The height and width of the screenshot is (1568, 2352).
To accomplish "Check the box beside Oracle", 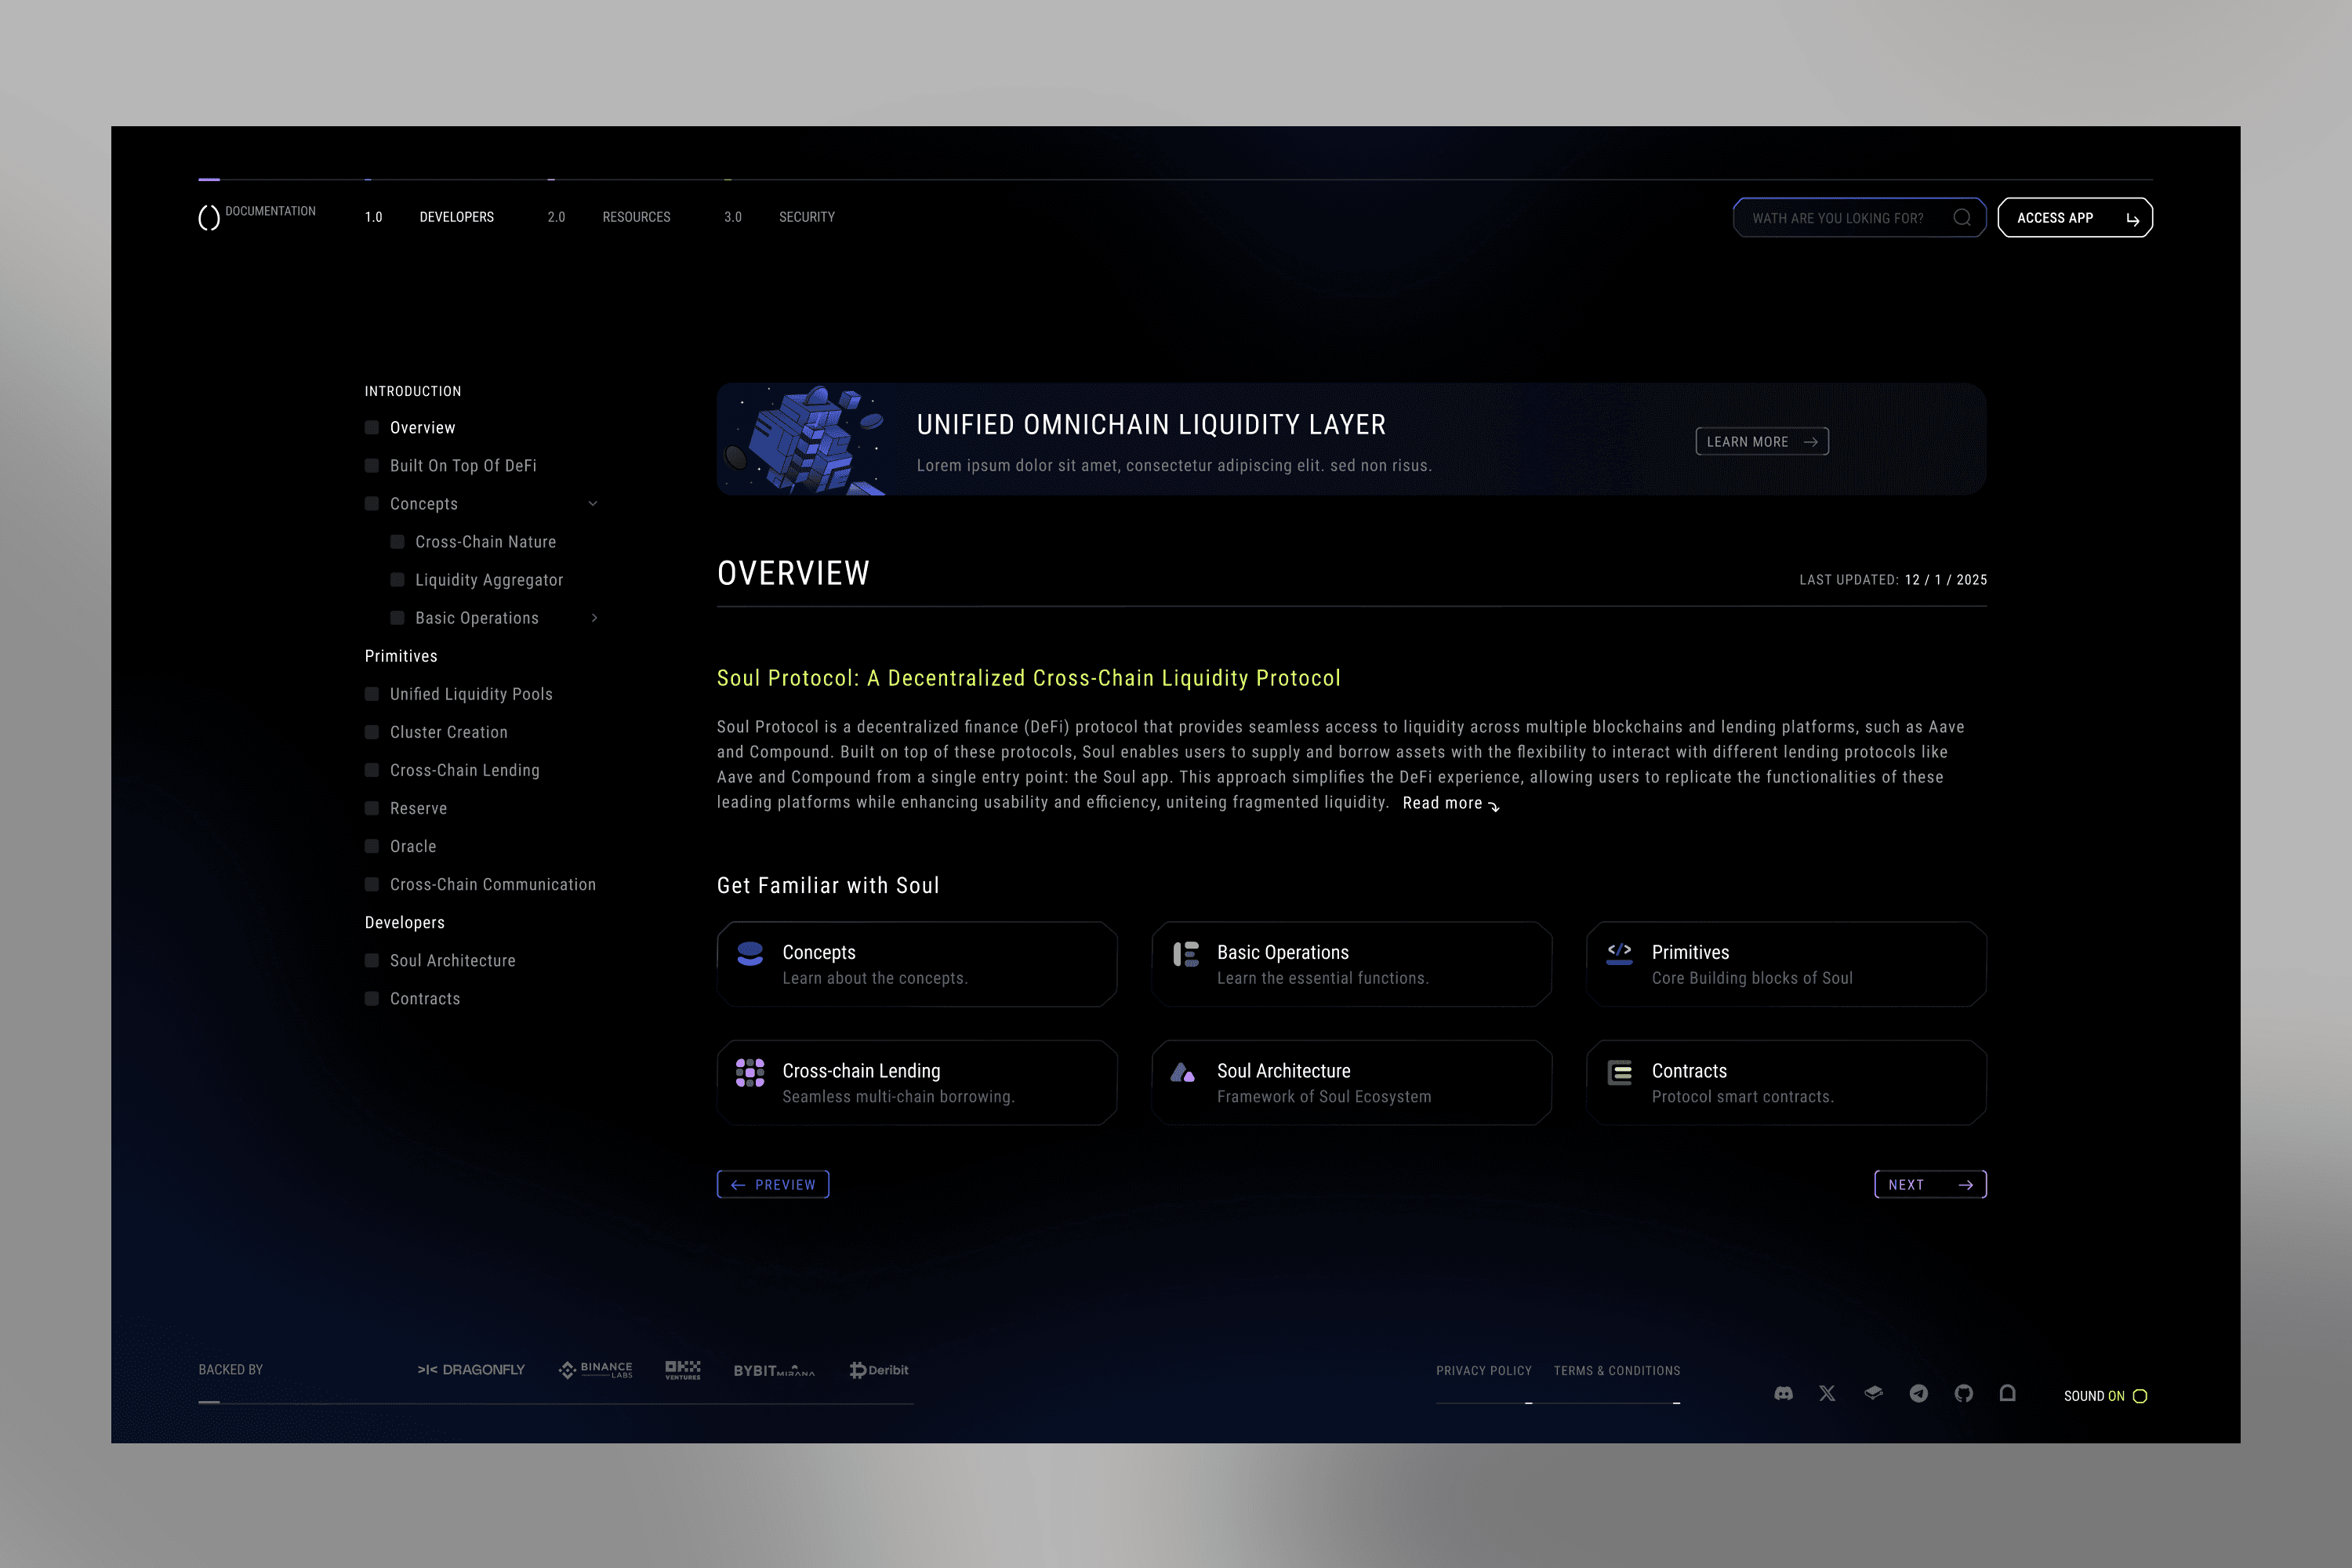I will (372, 846).
